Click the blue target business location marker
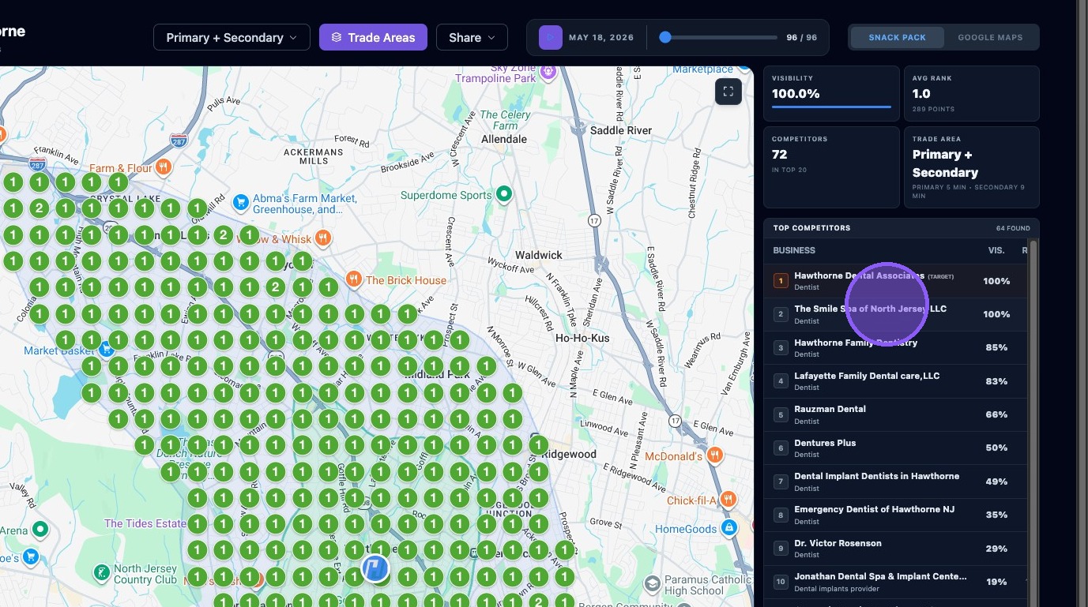The height and width of the screenshot is (607, 1088). tap(375, 568)
